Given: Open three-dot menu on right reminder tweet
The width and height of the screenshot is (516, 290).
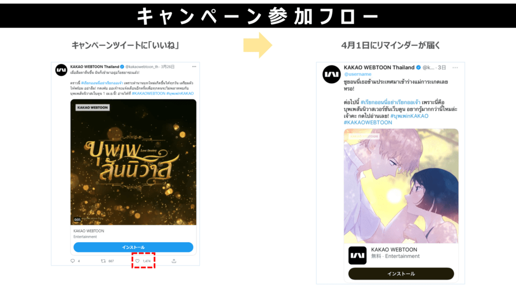Looking at the screenshot, I should [x=455, y=68].
